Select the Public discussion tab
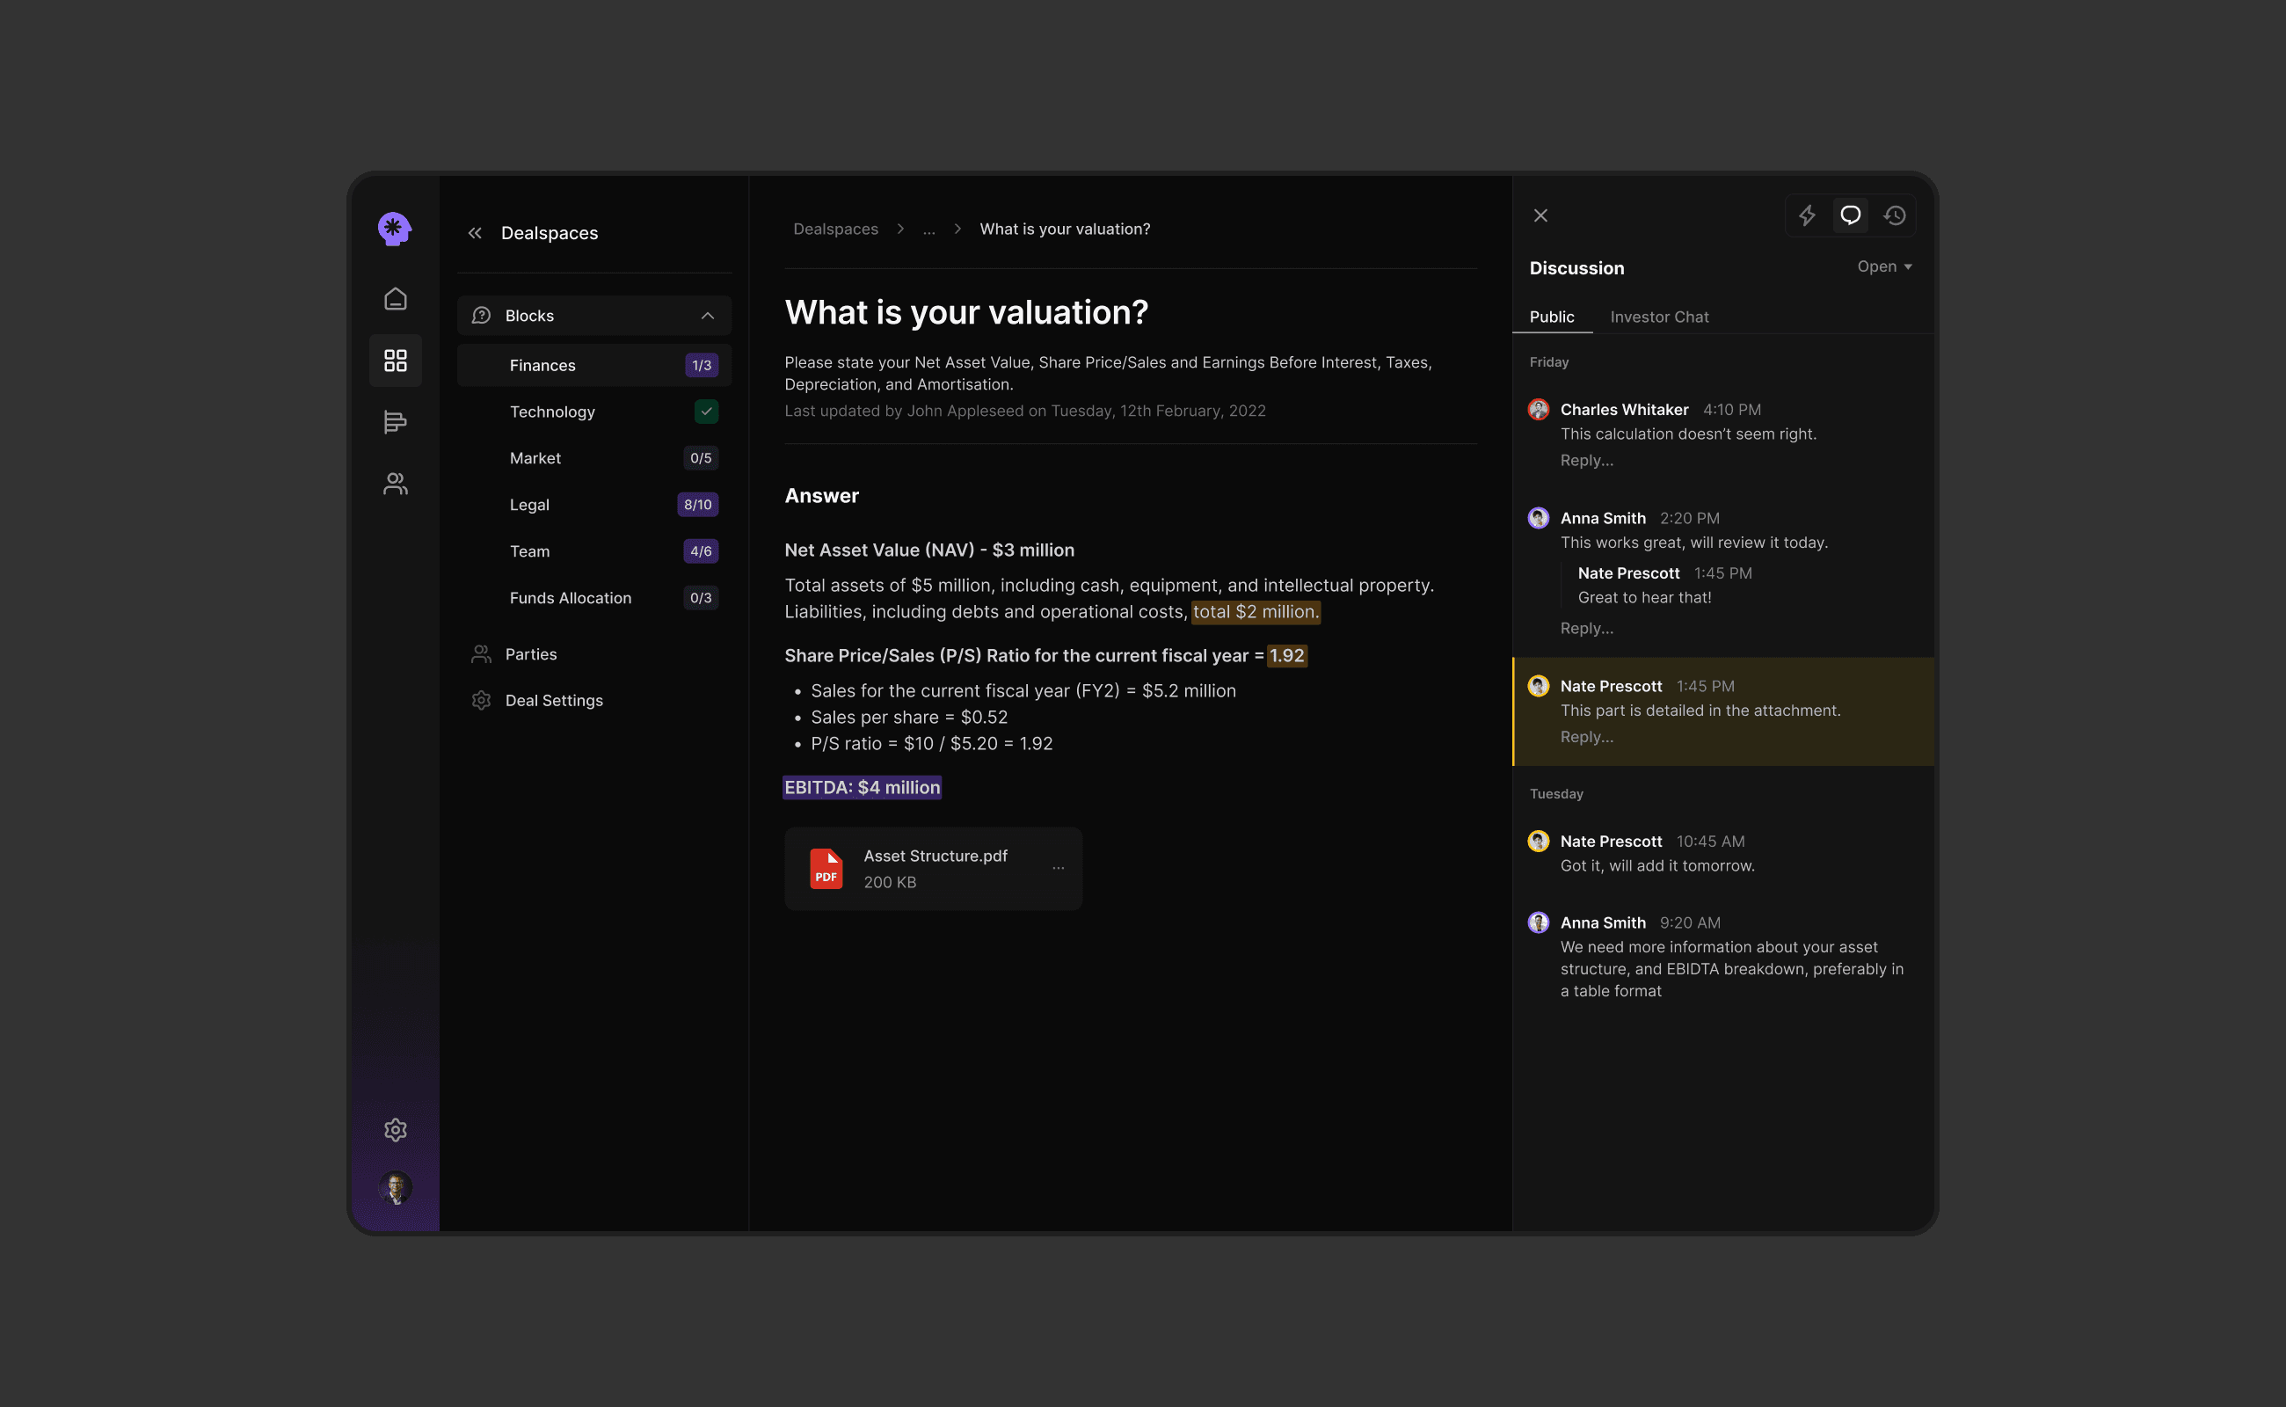Screen dimensions: 2286x1407 click(x=1551, y=317)
